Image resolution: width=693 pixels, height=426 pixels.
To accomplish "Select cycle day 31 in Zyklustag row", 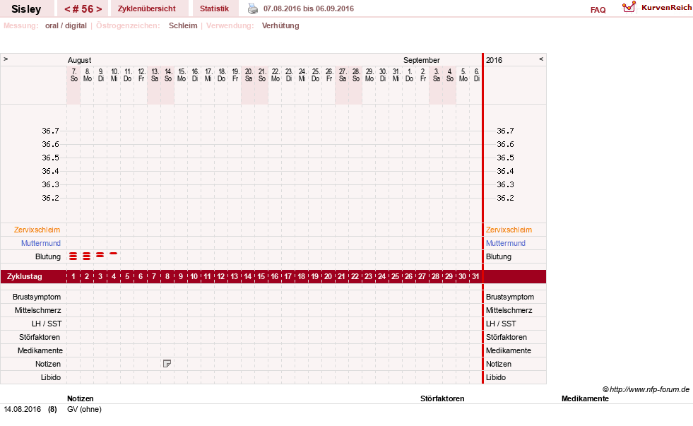I will (475, 277).
